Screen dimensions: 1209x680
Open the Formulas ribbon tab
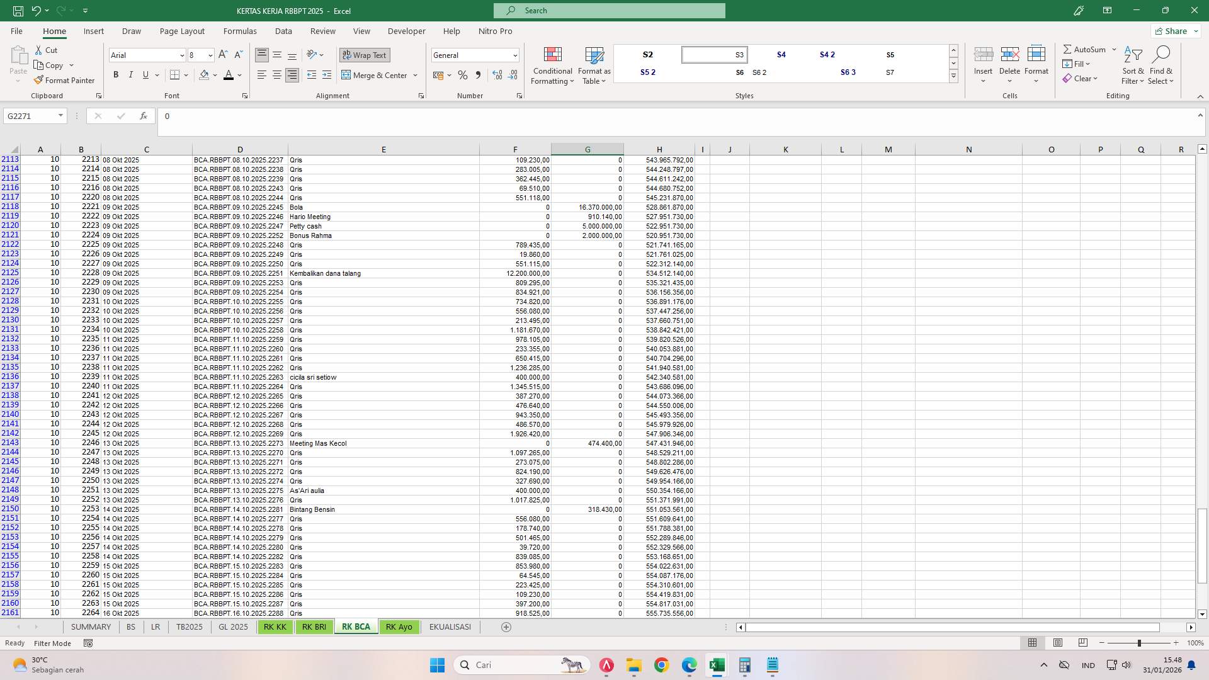(x=240, y=31)
